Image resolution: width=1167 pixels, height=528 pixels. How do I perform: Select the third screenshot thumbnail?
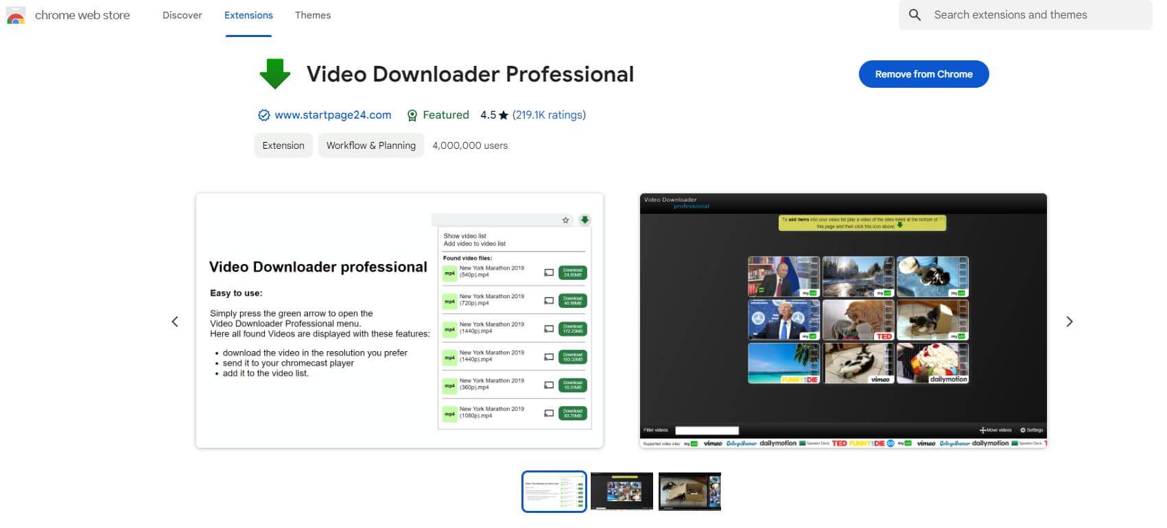[689, 491]
